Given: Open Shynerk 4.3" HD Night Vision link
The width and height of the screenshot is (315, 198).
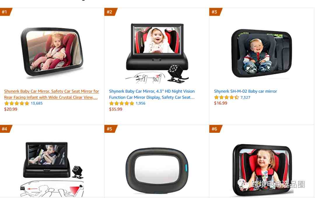Looking at the screenshot, I should tap(152, 94).
